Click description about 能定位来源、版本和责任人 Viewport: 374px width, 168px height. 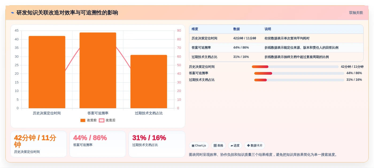pos(302,48)
